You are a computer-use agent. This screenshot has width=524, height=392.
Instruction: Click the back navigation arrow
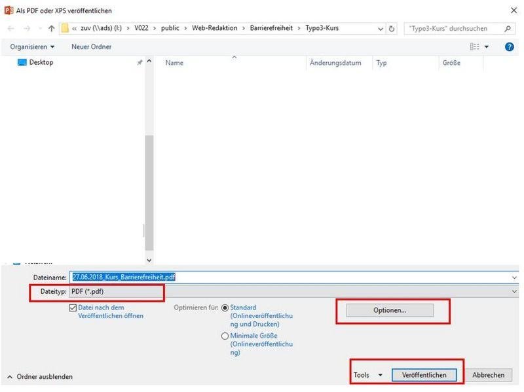pyautogui.click(x=10, y=29)
